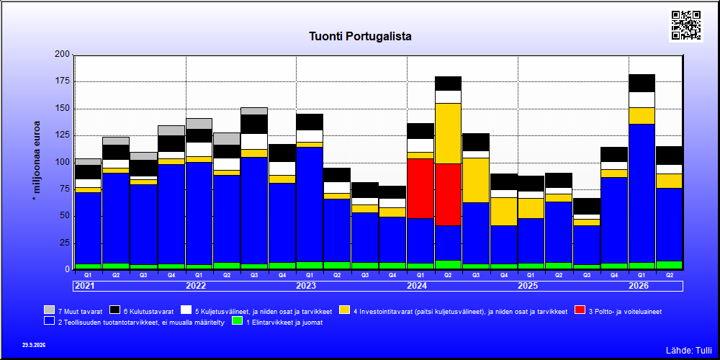Click the y-axis value 50
The height and width of the screenshot is (360, 720).
point(64,215)
